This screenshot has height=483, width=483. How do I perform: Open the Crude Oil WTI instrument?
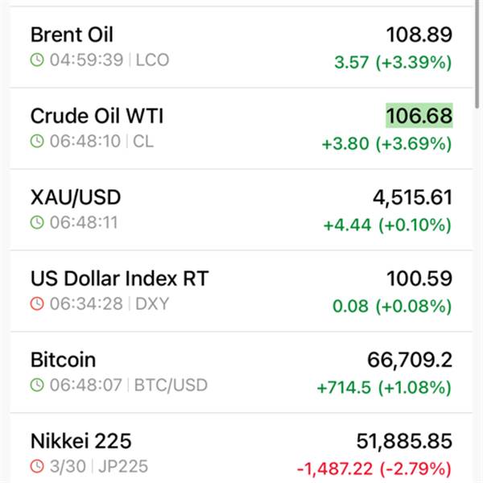[x=97, y=116]
